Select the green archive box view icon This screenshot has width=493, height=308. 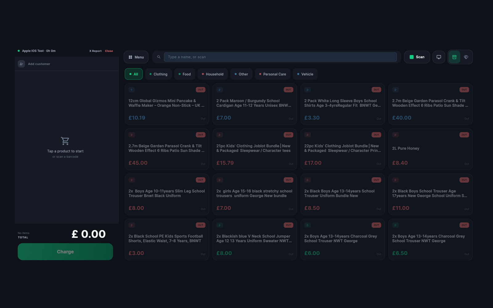pyautogui.click(x=454, y=57)
